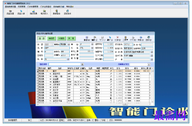
Task: Click the 拼音码 input field
Action: (65, 52)
